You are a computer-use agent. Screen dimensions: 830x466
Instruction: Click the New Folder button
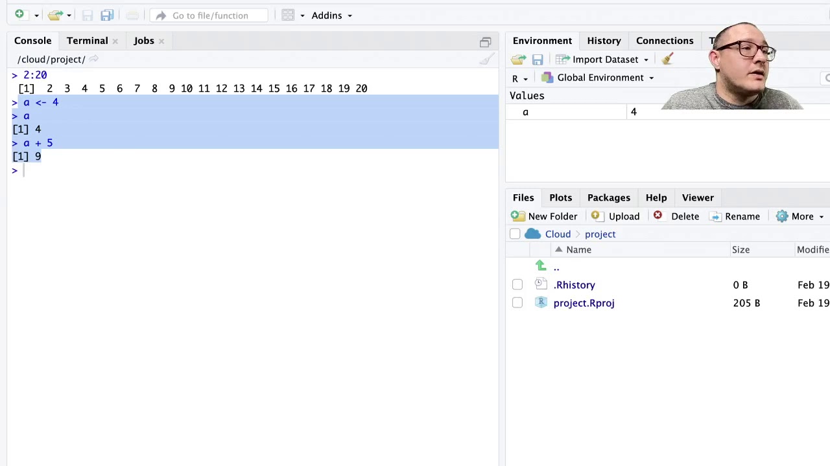pos(544,216)
